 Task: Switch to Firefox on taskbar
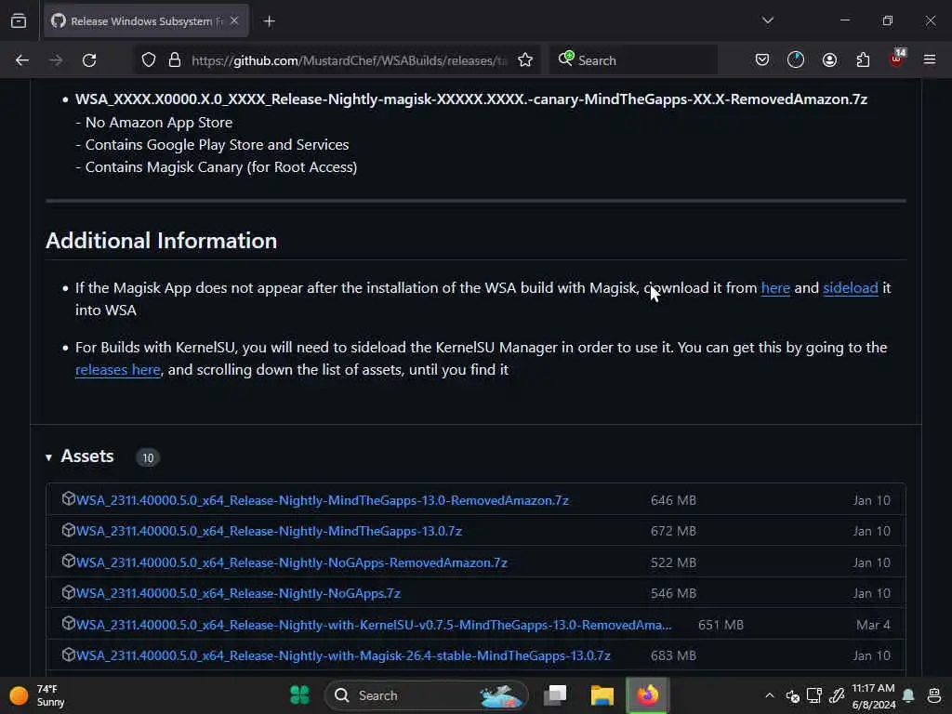click(648, 695)
